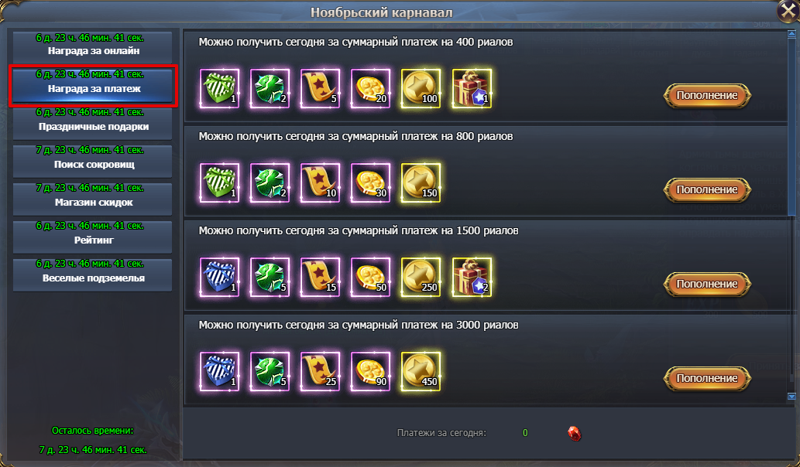
Task: Switch to Праздничные подарки tab
Action: tap(92, 123)
